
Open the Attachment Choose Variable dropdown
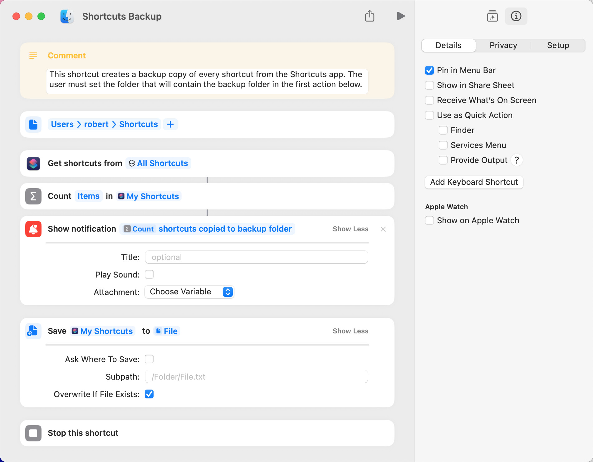[189, 292]
